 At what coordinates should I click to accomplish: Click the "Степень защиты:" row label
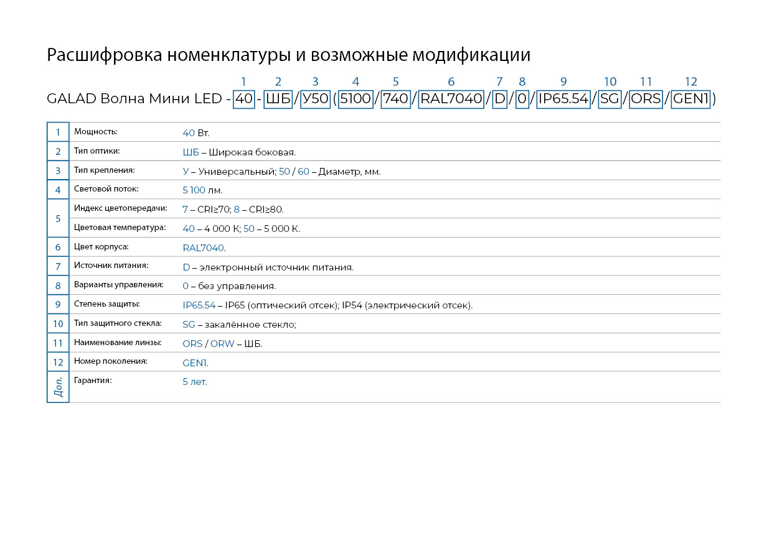(106, 304)
